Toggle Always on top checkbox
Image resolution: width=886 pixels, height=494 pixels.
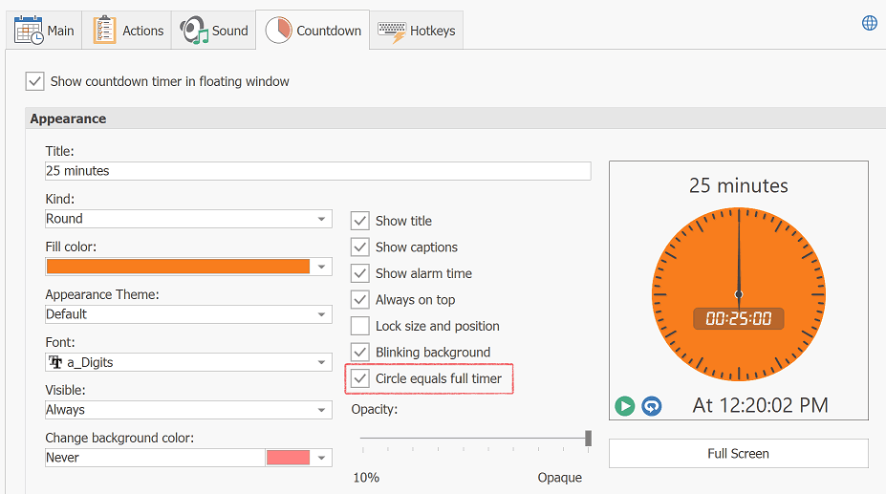tap(360, 300)
